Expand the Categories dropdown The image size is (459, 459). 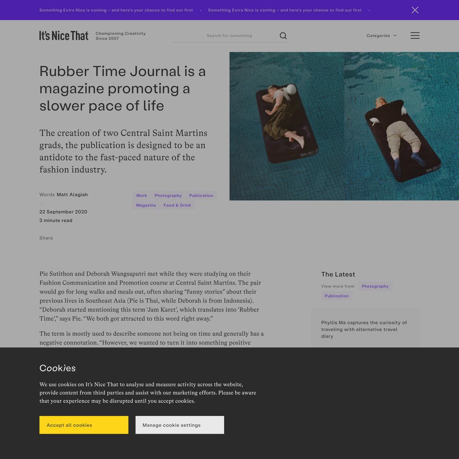(381, 36)
